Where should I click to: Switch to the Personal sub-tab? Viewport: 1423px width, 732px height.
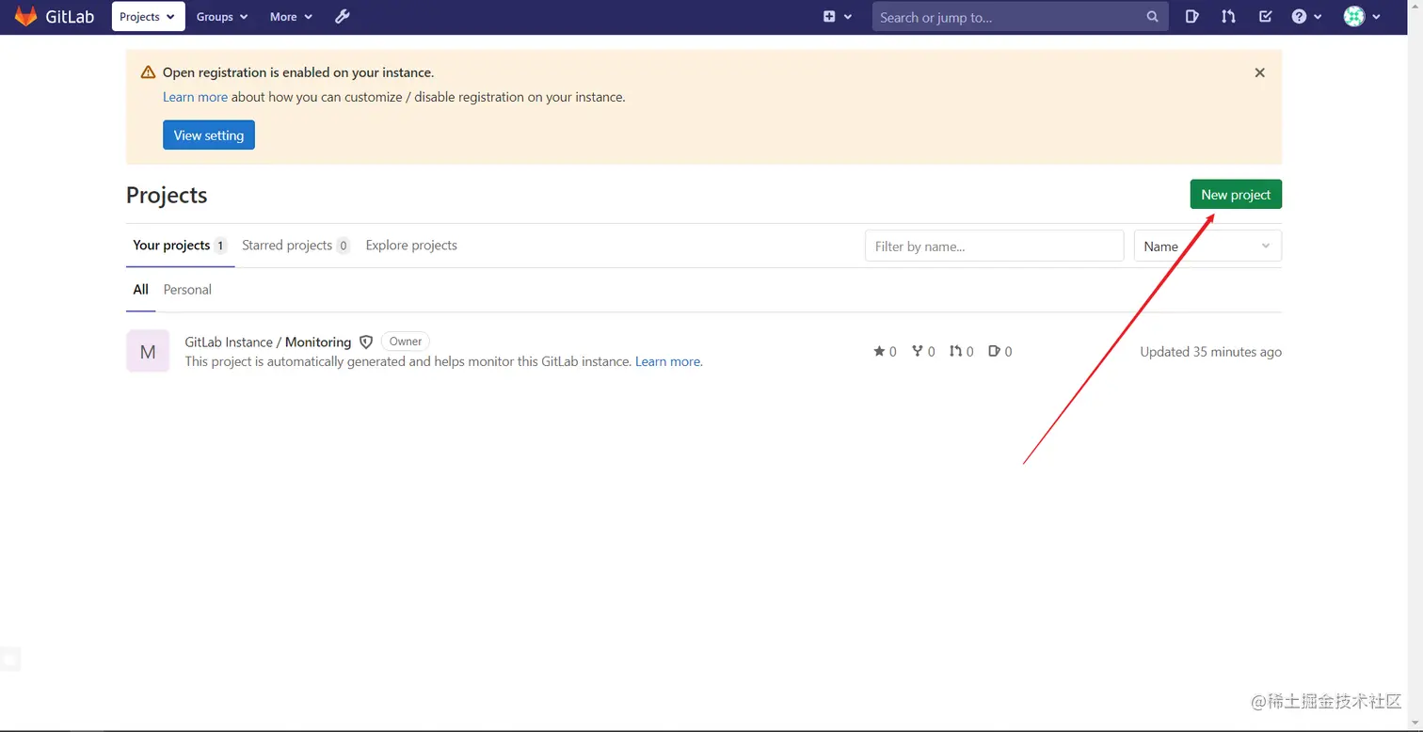[187, 290]
